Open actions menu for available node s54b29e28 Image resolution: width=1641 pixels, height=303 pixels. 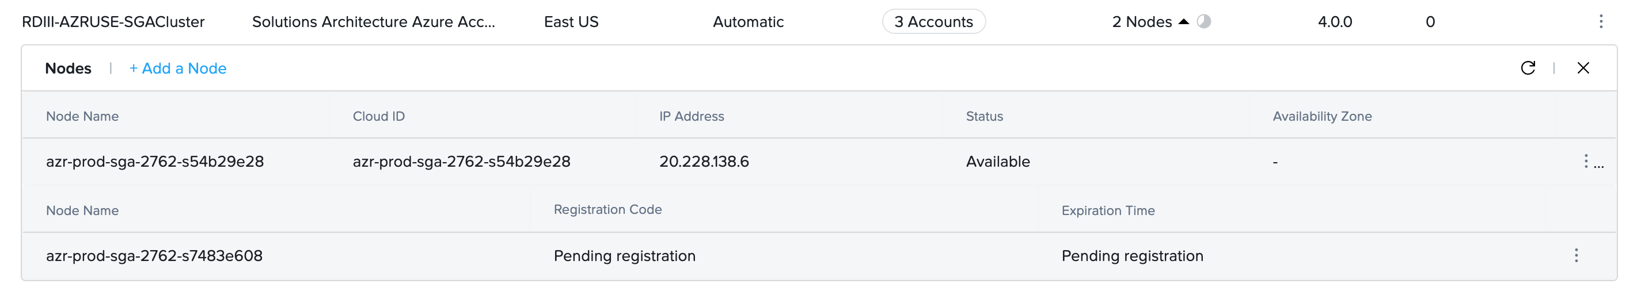coord(1586,161)
